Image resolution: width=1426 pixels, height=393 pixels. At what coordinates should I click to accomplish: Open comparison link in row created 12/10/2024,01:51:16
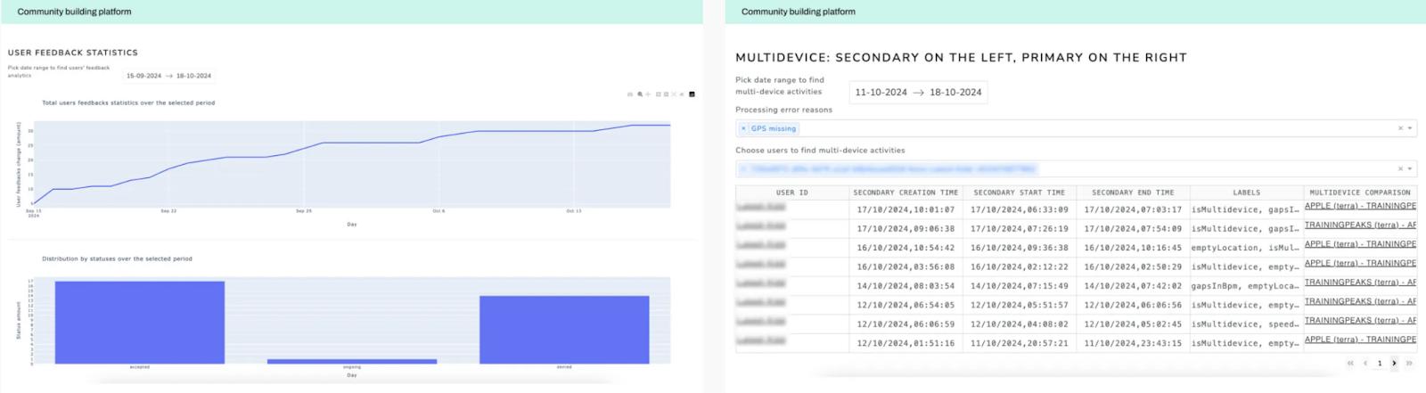pos(1360,340)
